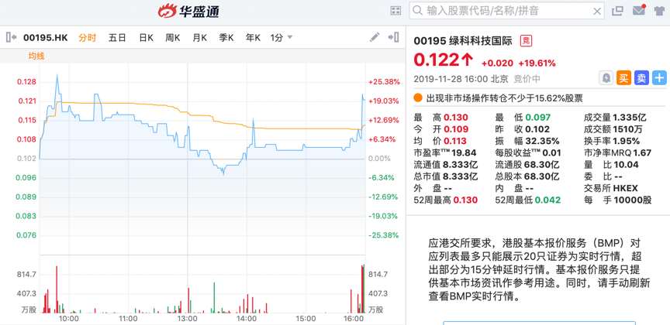Image resolution: width=670 pixels, height=325 pixels.
Task: Click the orange 买 buy button
Action: pos(623,78)
